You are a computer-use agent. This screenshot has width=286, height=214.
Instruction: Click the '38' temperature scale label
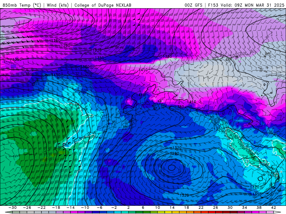pos(259,208)
